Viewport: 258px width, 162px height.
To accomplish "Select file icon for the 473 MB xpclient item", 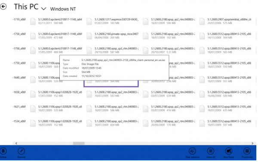I will point(33,36).
